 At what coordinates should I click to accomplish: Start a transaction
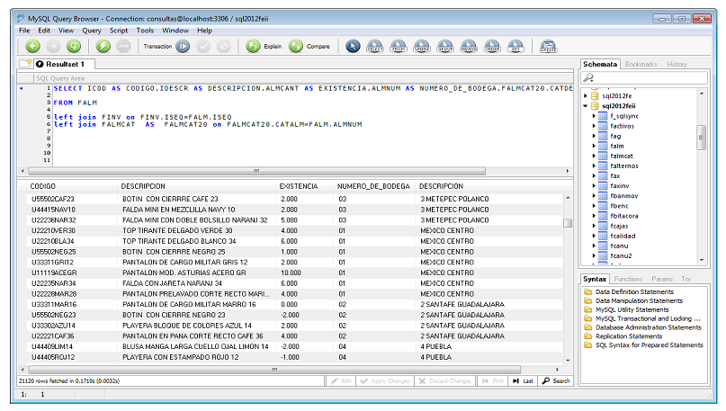tap(183, 46)
